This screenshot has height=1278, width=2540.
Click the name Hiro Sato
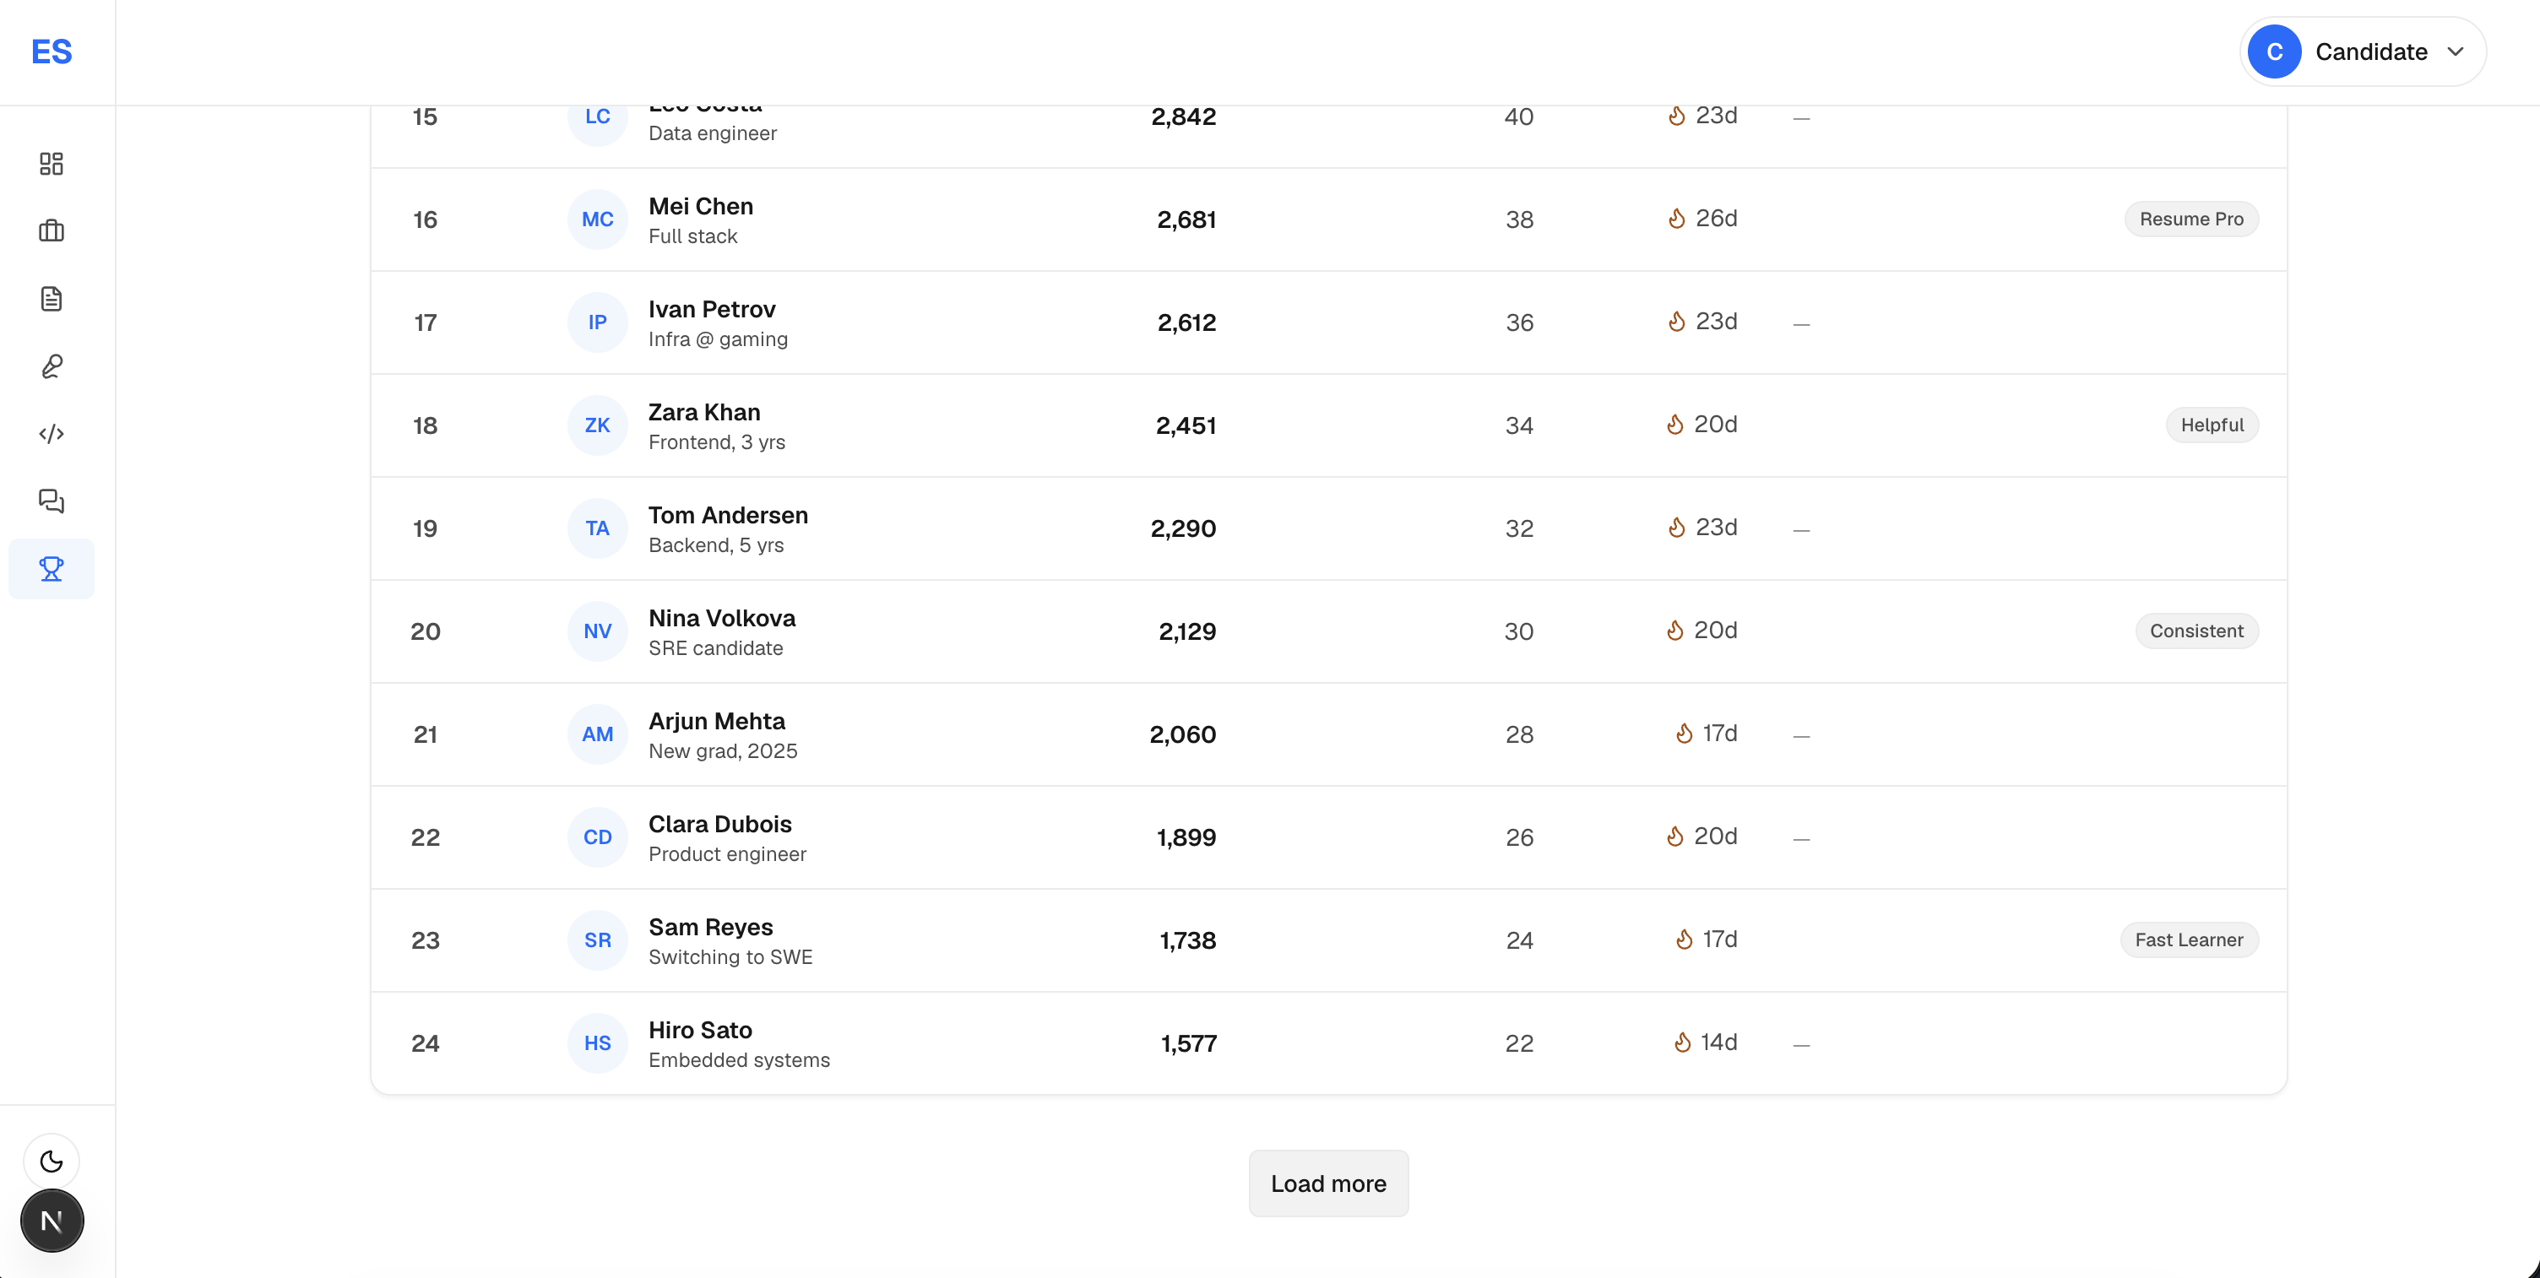[x=700, y=1030]
